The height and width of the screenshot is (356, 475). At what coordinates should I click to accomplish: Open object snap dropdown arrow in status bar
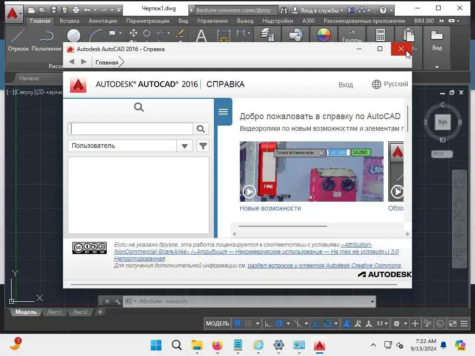[x=336, y=323]
